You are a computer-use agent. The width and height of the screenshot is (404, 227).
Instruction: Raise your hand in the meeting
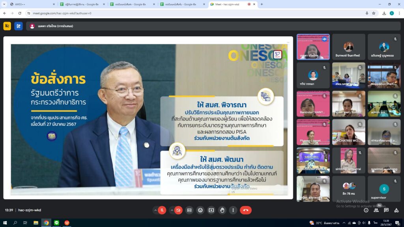223,210
